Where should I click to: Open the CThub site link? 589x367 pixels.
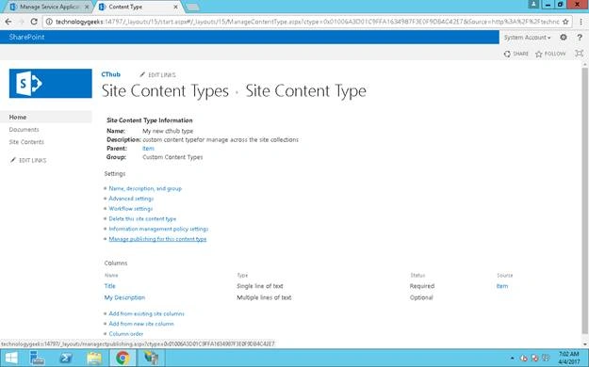(111, 74)
